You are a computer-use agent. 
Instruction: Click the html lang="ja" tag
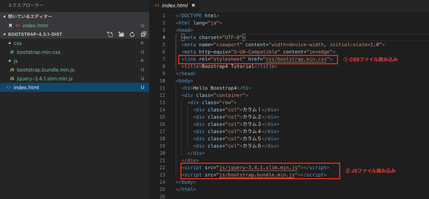[x=199, y=23]
